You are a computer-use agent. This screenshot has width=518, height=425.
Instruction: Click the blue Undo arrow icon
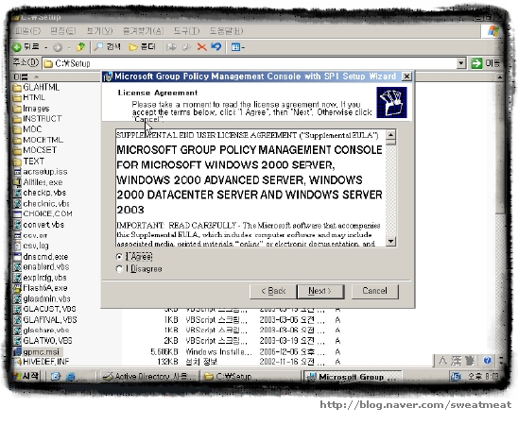(x=216, y=47)
